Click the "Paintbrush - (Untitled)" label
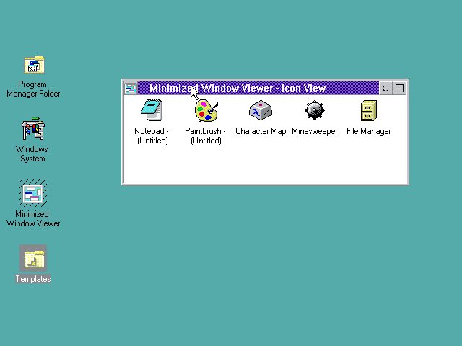Viewport: 462px width, 346px height. point(206,136)
